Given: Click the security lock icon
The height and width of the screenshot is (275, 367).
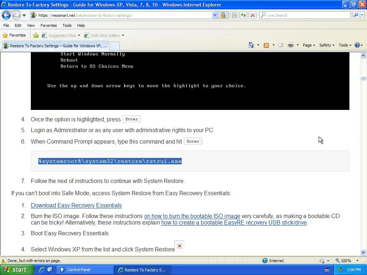Looking at the screenshot, I should tap(223, 15).
